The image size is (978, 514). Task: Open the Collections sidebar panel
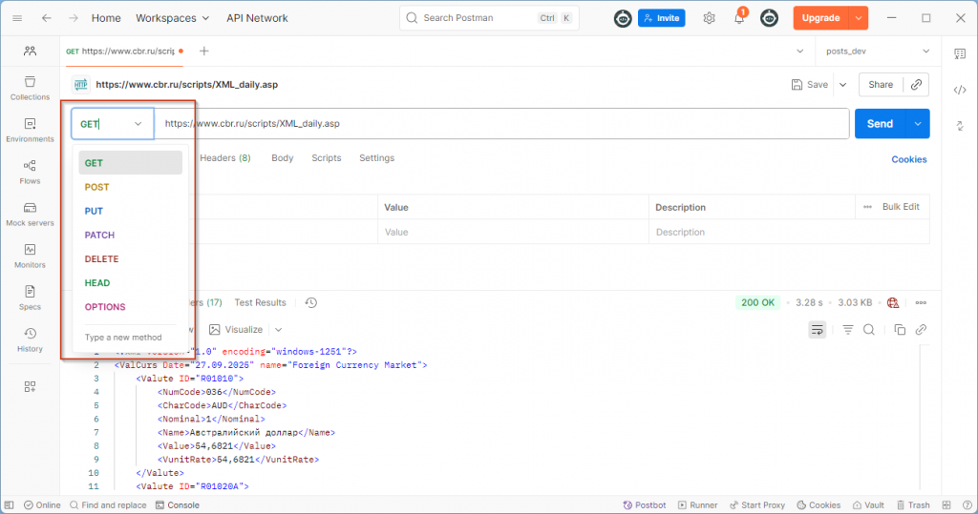(x=30, y=88)
